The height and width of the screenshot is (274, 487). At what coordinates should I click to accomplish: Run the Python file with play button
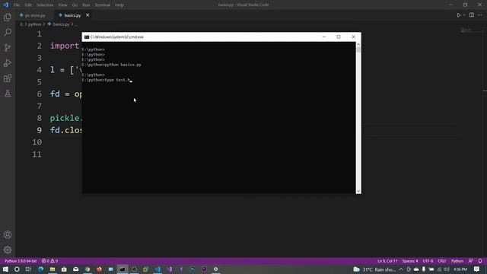click(x=458, y=15)
